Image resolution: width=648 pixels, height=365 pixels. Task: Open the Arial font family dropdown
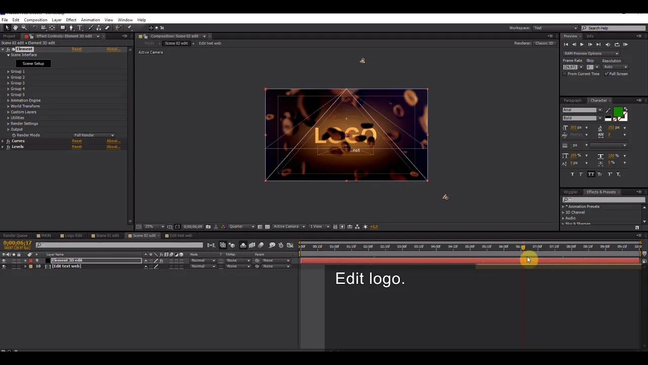click(x=583, y=110)
